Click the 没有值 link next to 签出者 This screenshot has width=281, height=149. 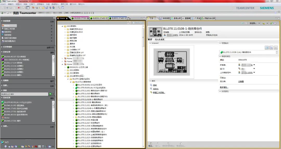click(241, 82)
